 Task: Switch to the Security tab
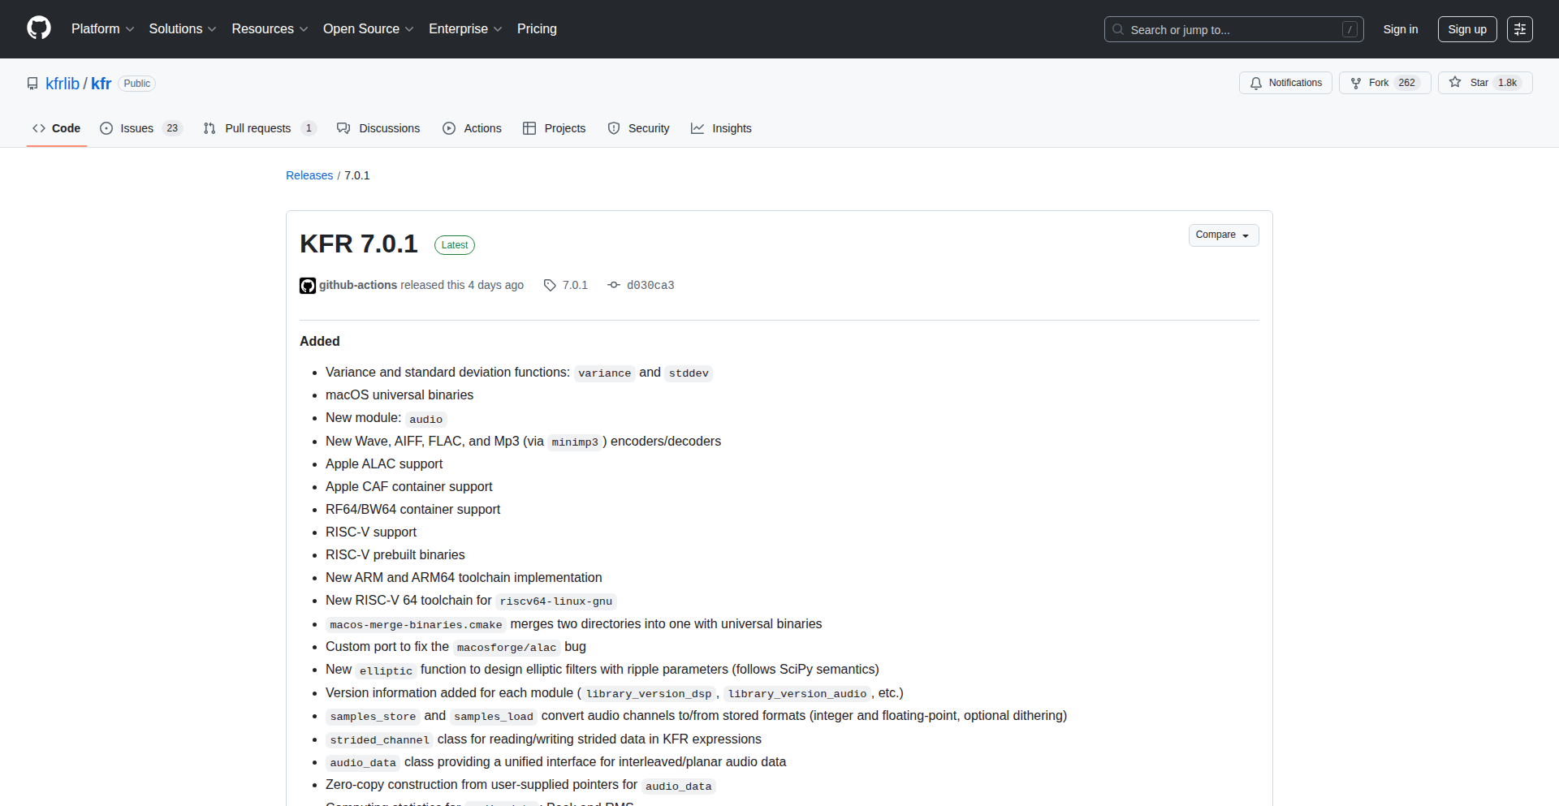[638, 128]
